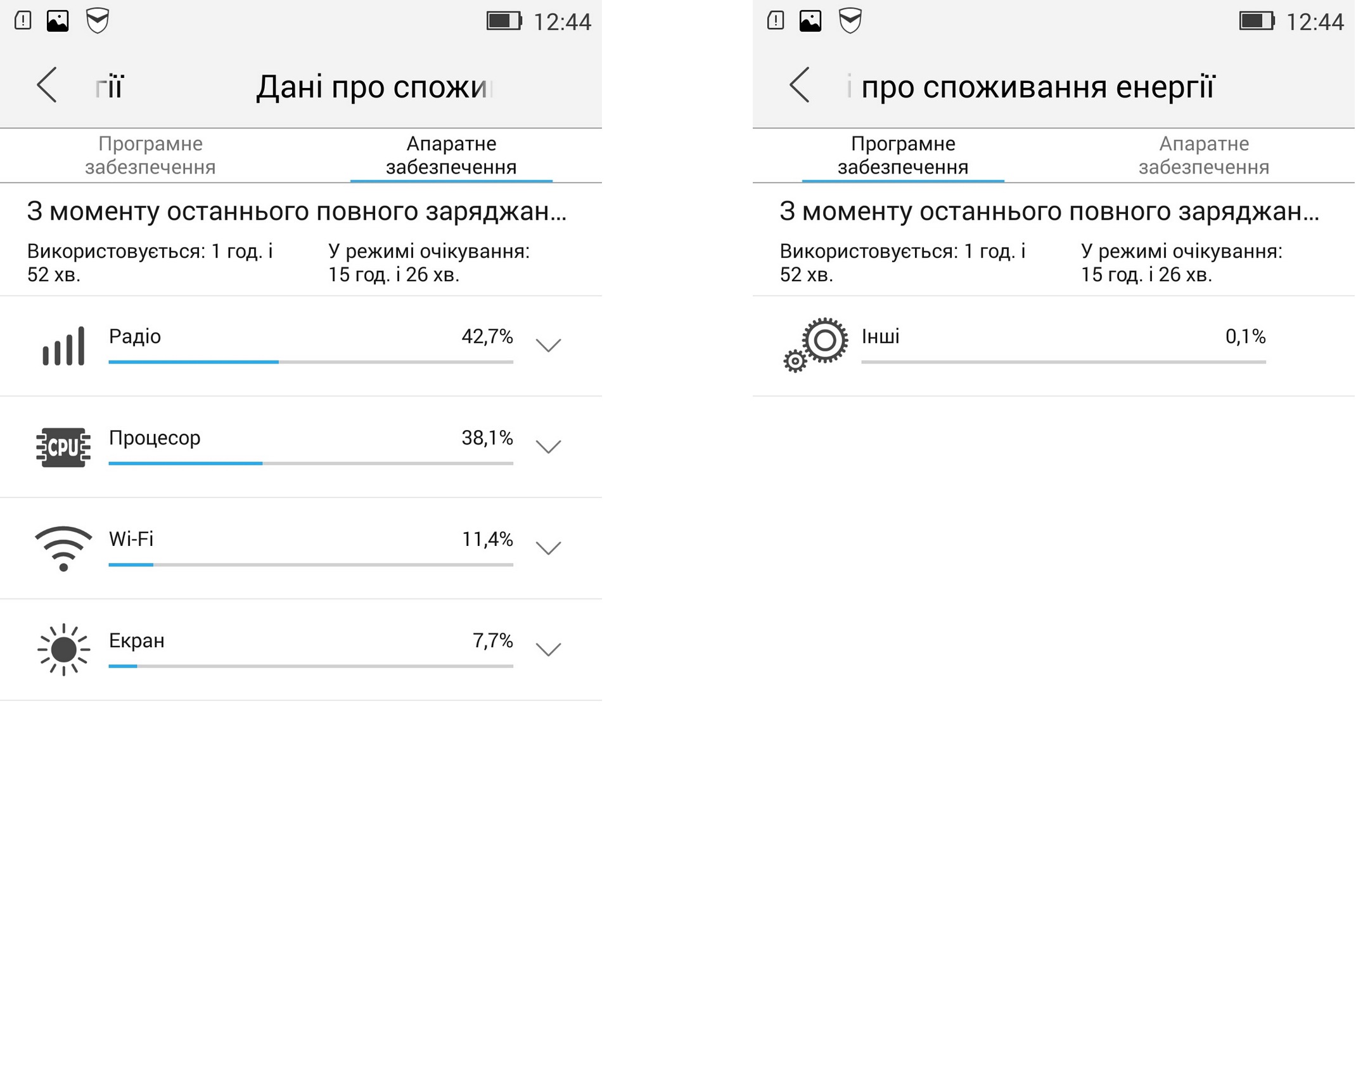
Task: Select the active Апаратне забезпечення tab on the left screen
Action: 451,155
